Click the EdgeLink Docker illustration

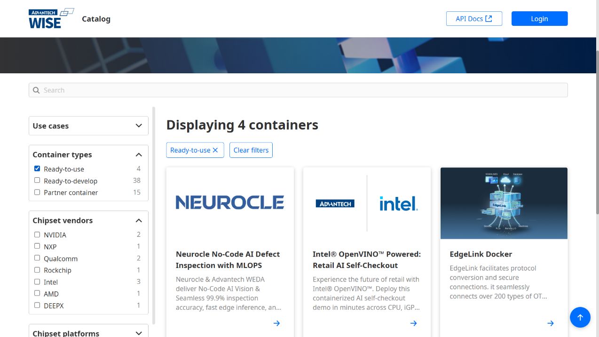click(504, 203)
